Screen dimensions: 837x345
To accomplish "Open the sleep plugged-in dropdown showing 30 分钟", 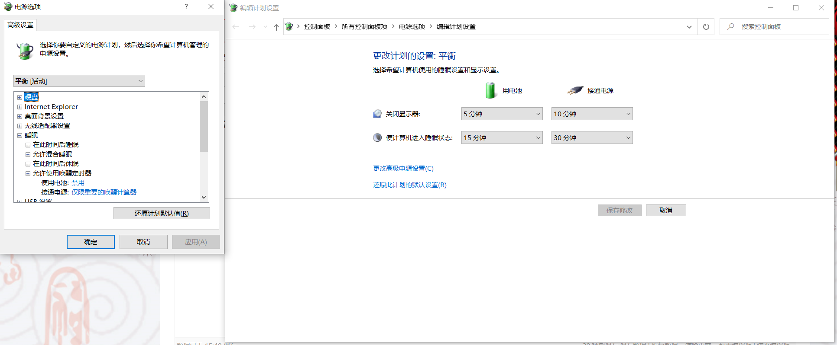I will [592, 137].
